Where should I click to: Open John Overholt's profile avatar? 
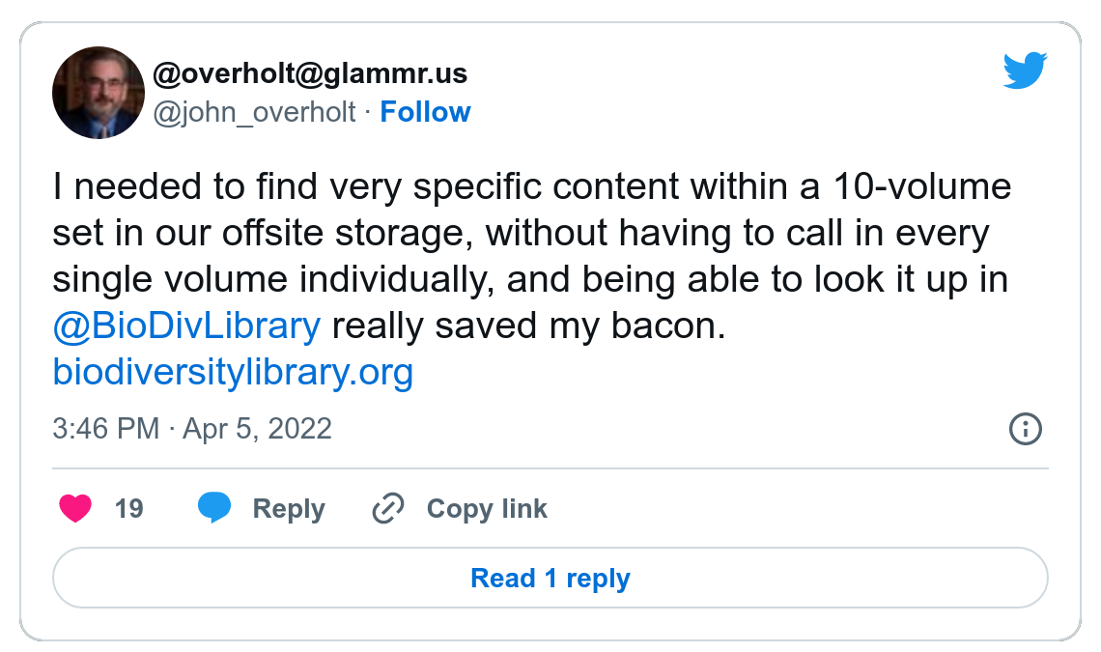99,93
